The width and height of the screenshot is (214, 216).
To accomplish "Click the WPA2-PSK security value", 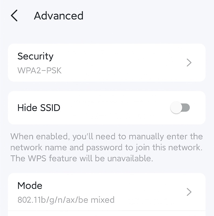I will pyautogui.click(x=39, y=70).
